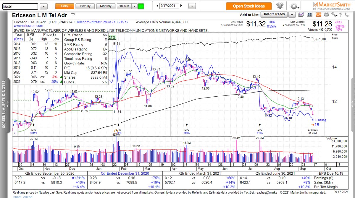Click the MarketSmith logo

point(332,6)
